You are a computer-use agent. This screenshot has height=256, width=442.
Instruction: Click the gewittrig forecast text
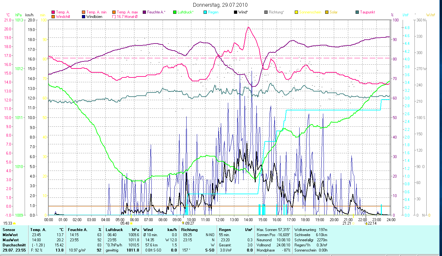[112, 250]
